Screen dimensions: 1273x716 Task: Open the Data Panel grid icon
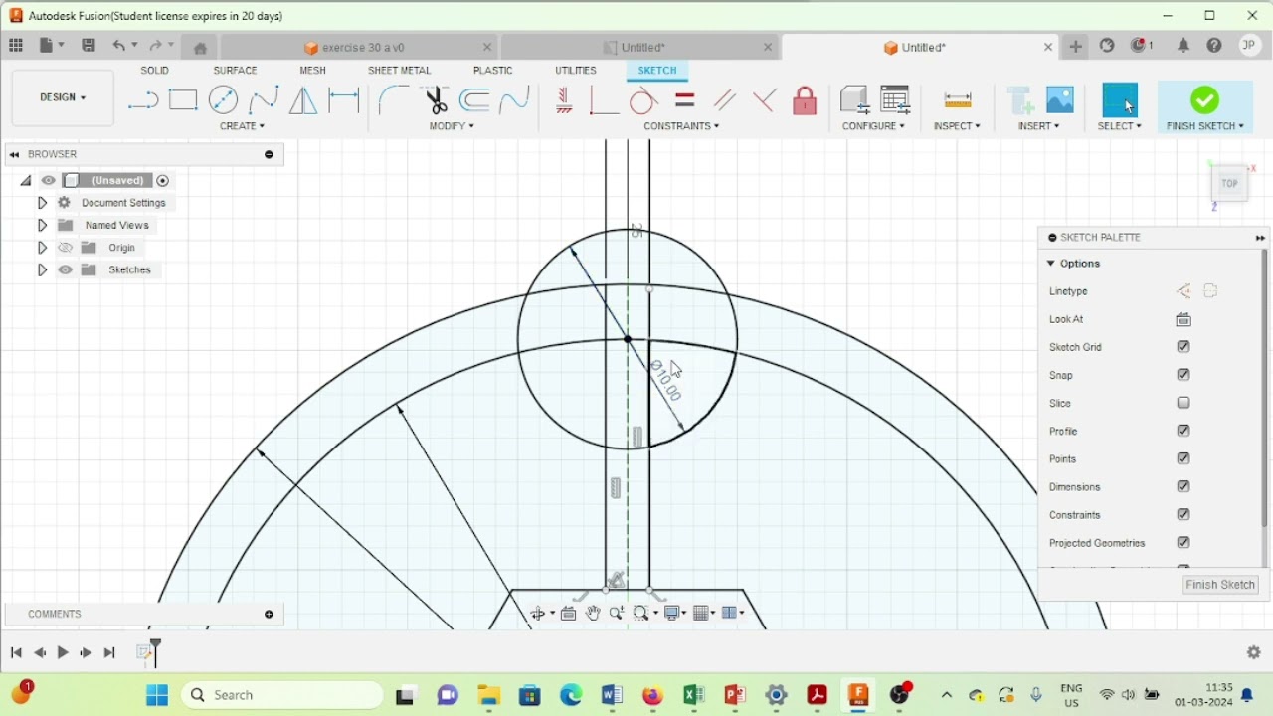click(16, 46)
